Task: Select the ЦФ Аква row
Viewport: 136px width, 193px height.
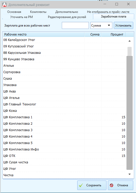Action: click(64, 91)
